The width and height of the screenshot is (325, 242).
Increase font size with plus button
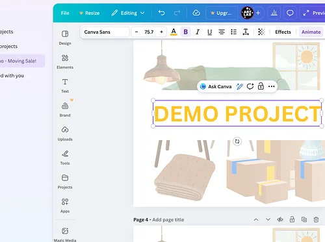(x=161, y=32)
